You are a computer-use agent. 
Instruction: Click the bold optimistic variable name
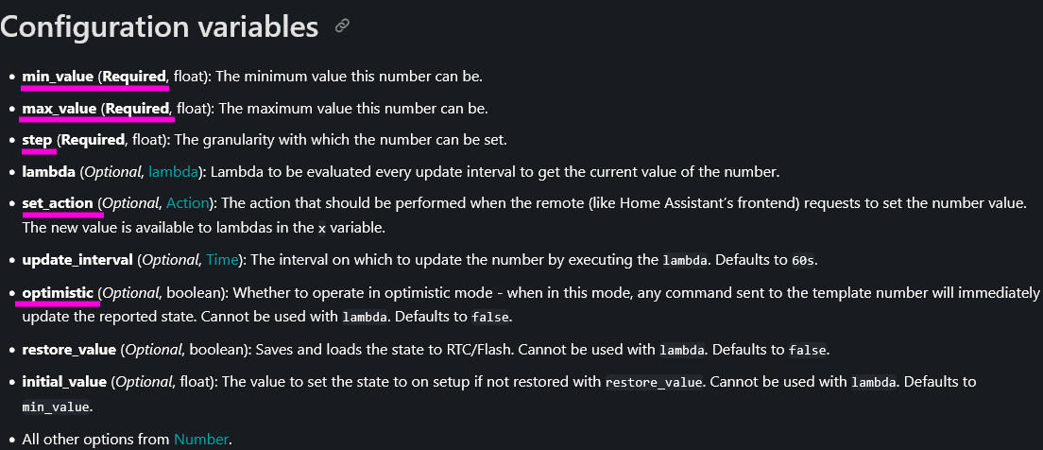[58, 293]
